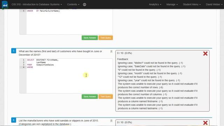This screenshot has width=224, height=126.
Task: Click the 0 / 10 score of question 6
Action: (125, 122)
